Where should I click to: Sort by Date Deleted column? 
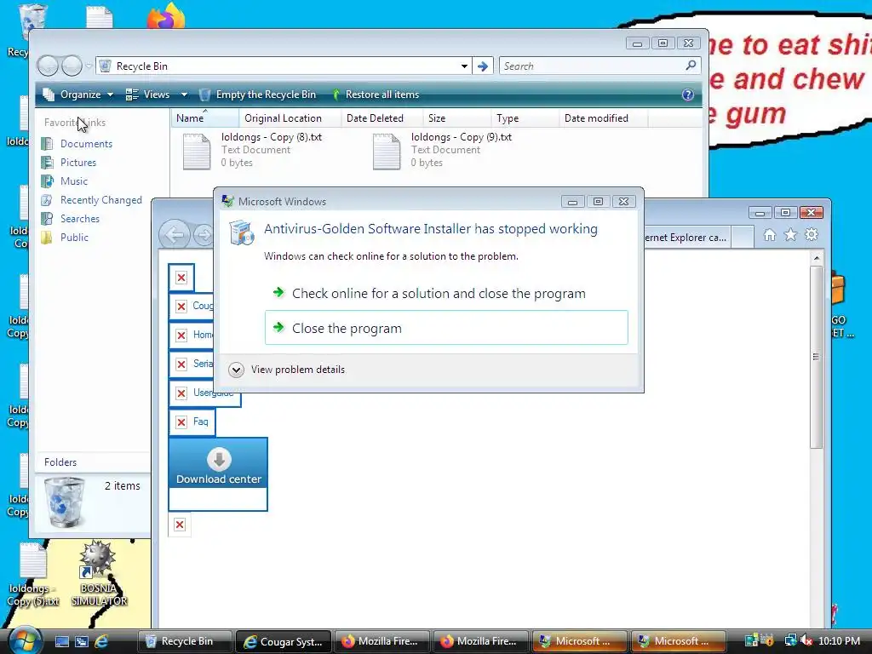point(381,118)
